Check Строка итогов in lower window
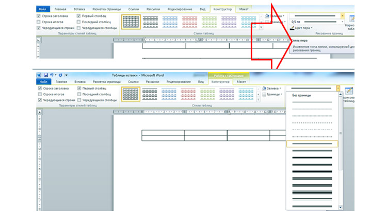 click(40, 94)
